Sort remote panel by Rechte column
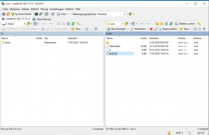Viewport: 209px width, 135px height. pyautogui.click(x=185, y=38)
